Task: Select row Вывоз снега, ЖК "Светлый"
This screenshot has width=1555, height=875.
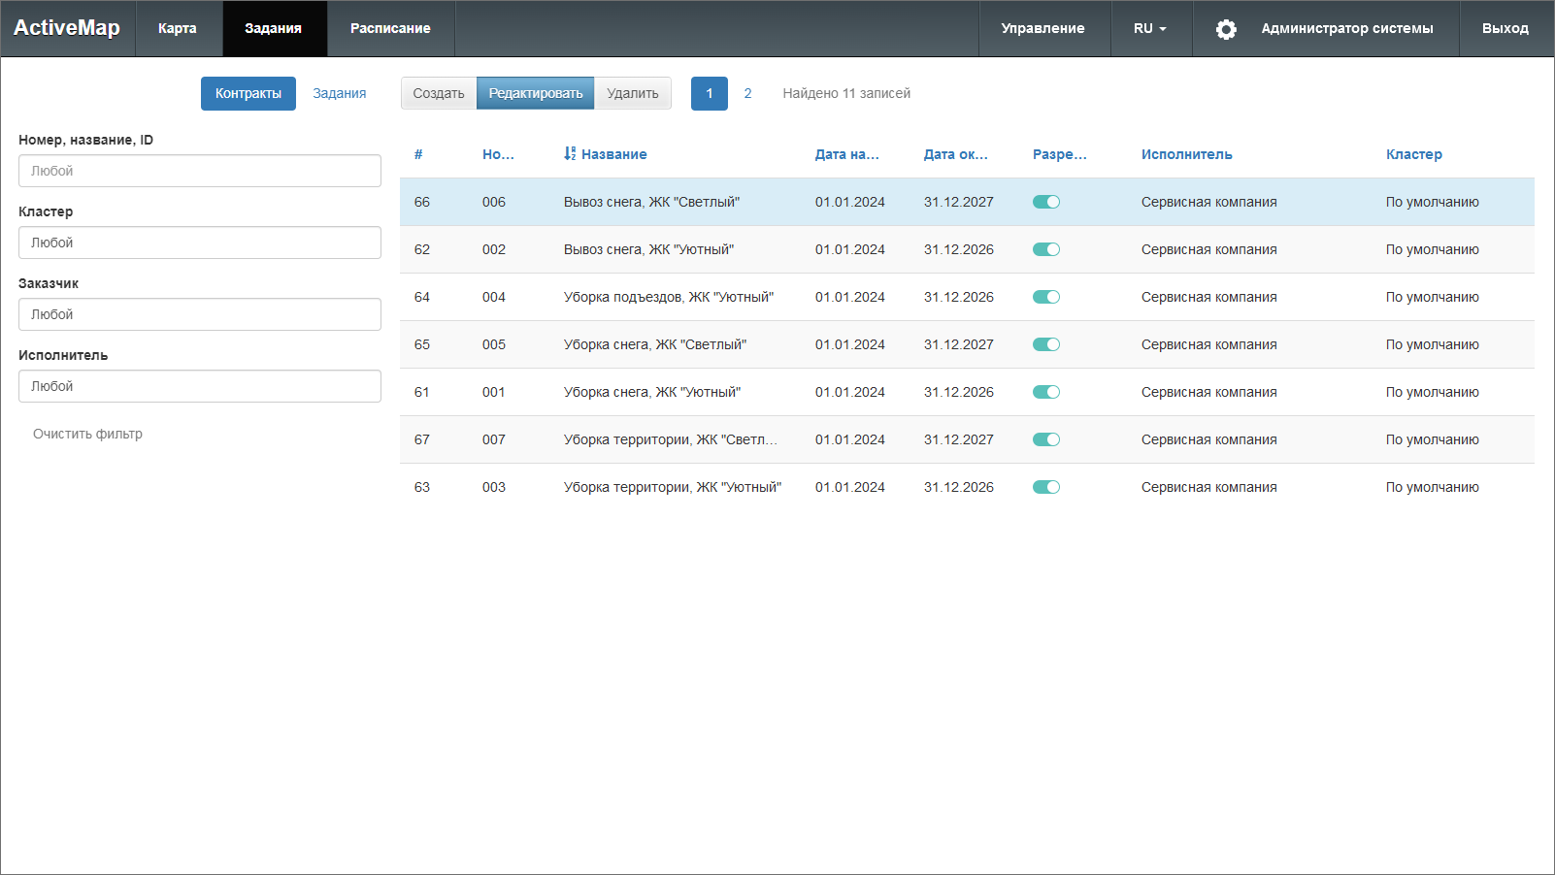Action: coord(967,202)
